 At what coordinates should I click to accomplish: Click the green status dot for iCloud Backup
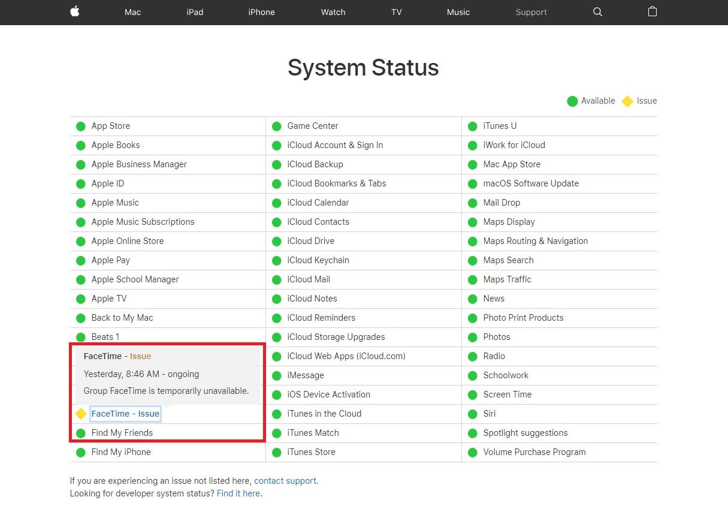pyautogui.click(x=277, y=164)
